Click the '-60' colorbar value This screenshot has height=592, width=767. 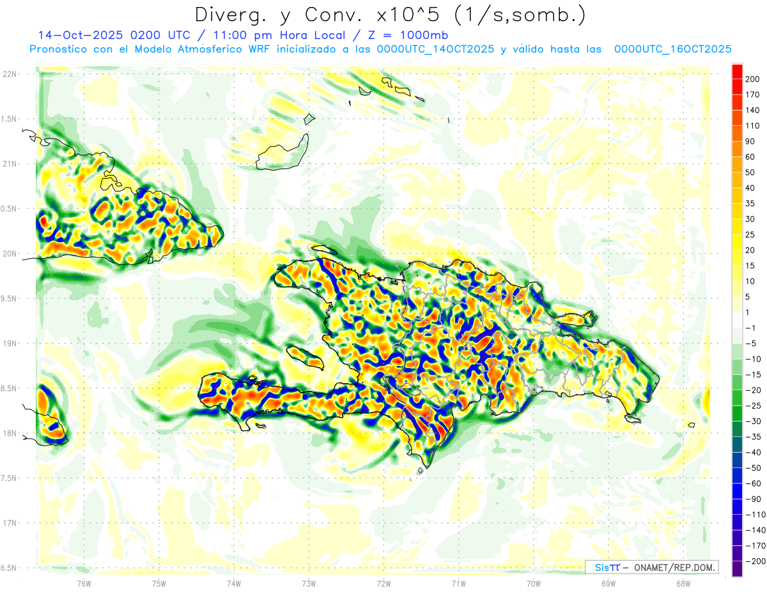point(754,483)
